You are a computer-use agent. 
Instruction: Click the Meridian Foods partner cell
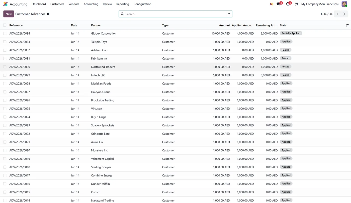[101, 83]
